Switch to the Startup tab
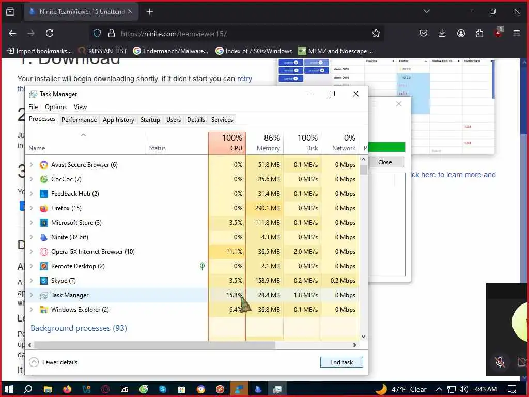This screenshot has height=397, width=529. (150, 120)
